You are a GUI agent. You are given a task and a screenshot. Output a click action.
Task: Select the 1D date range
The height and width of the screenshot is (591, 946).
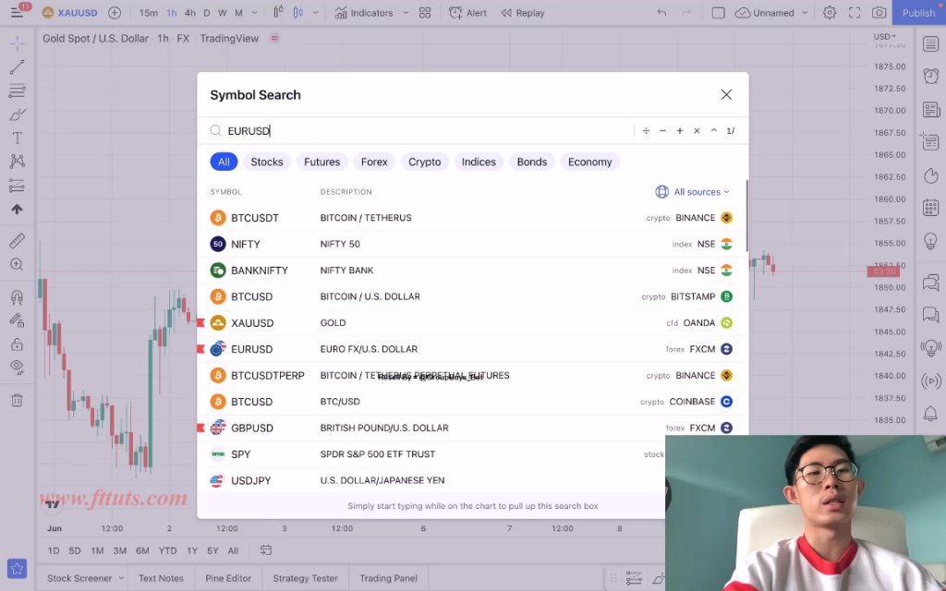coord(54,550)
